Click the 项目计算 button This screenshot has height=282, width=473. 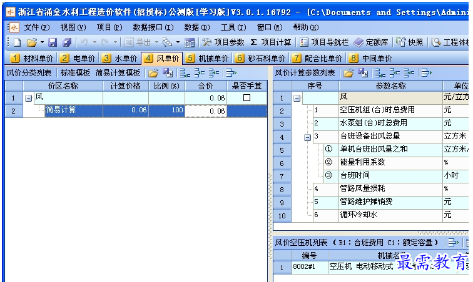(271, 42)
